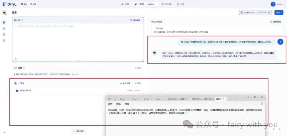Open the 编辑 menu in Notepad
The image size is (287, 136).
click(x=119, y=104)
